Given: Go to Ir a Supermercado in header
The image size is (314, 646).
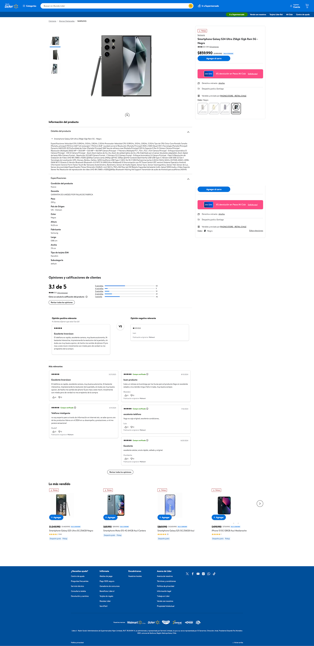Looking at the screenshot, I should tap(208, 6).
